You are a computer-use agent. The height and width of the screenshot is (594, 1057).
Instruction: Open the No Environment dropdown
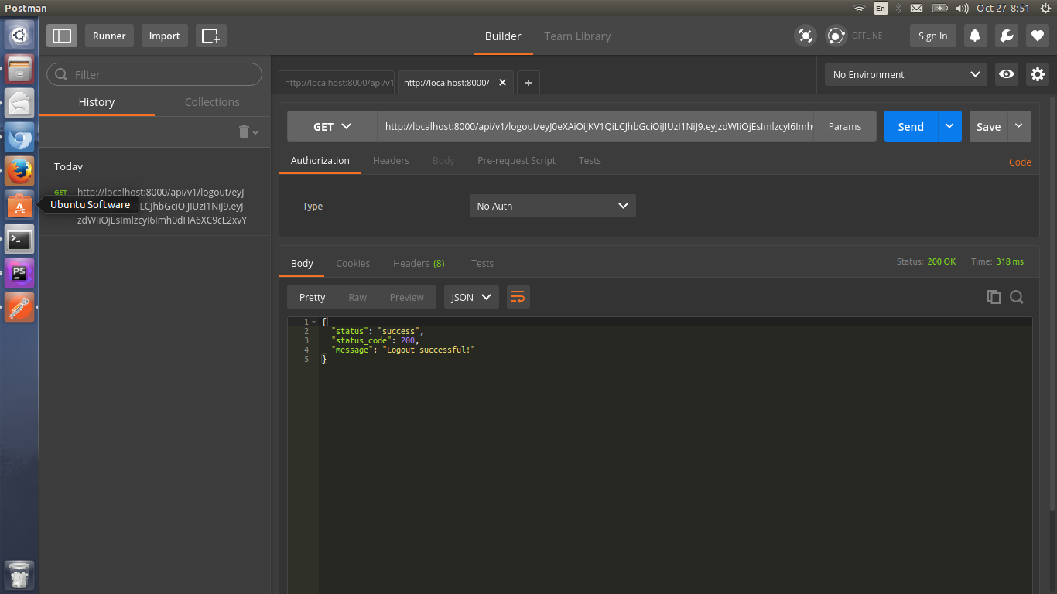[905, 74]
